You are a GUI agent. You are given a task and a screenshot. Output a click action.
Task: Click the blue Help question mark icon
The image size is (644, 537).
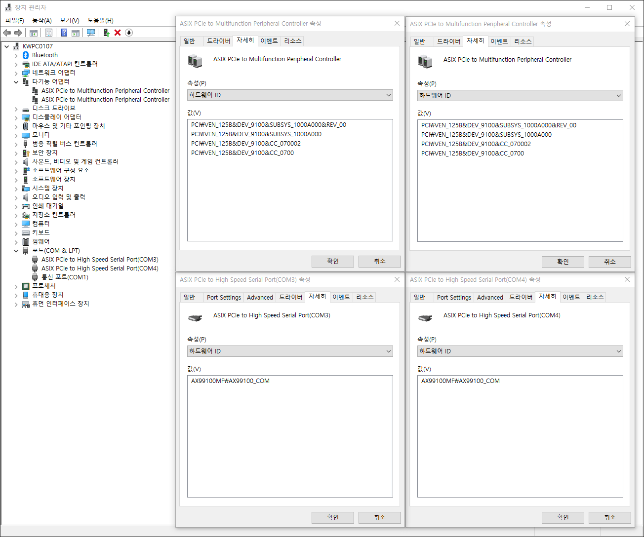[64, 33]
